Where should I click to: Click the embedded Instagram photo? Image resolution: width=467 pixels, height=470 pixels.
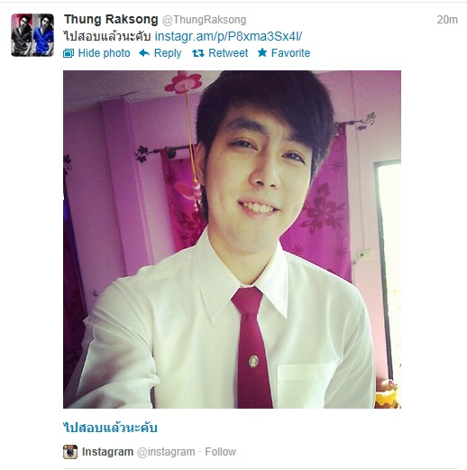[x=232, y=239]
